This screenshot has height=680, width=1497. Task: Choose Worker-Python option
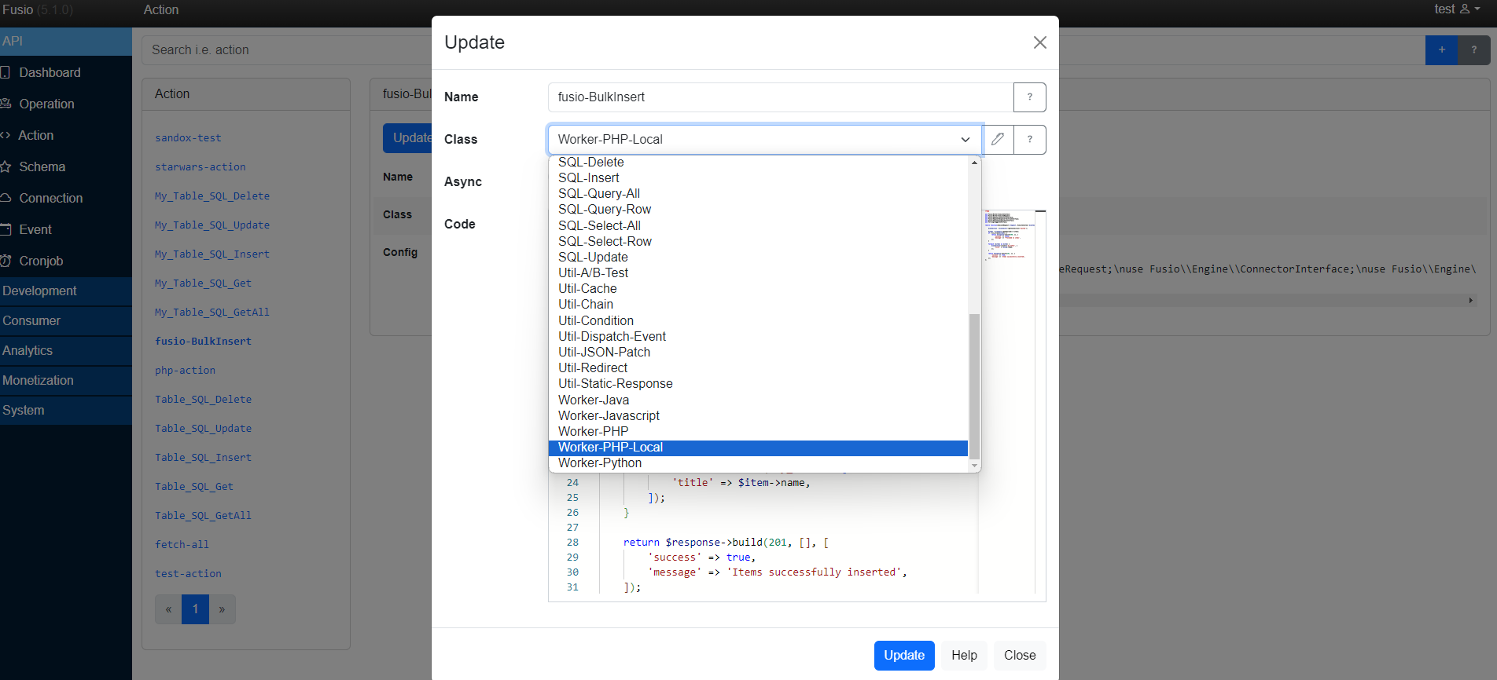point(758,463)
